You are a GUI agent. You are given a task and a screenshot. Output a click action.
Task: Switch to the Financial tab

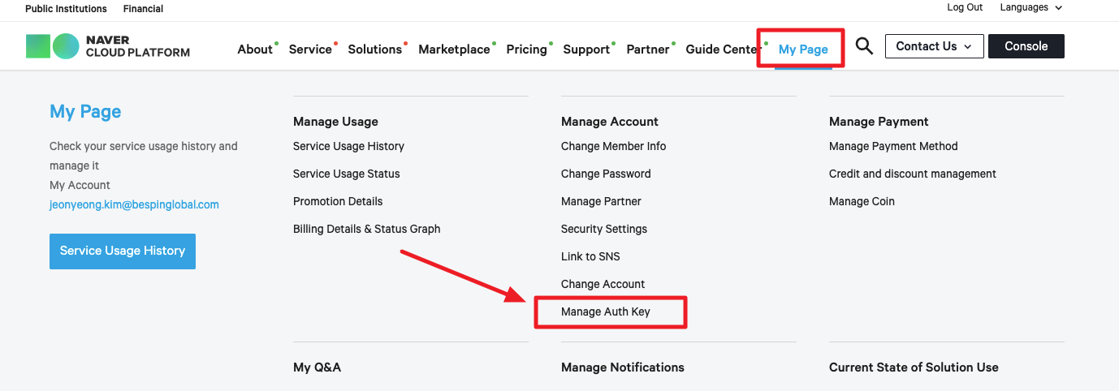pyautogui.click(x=143, y=9)
